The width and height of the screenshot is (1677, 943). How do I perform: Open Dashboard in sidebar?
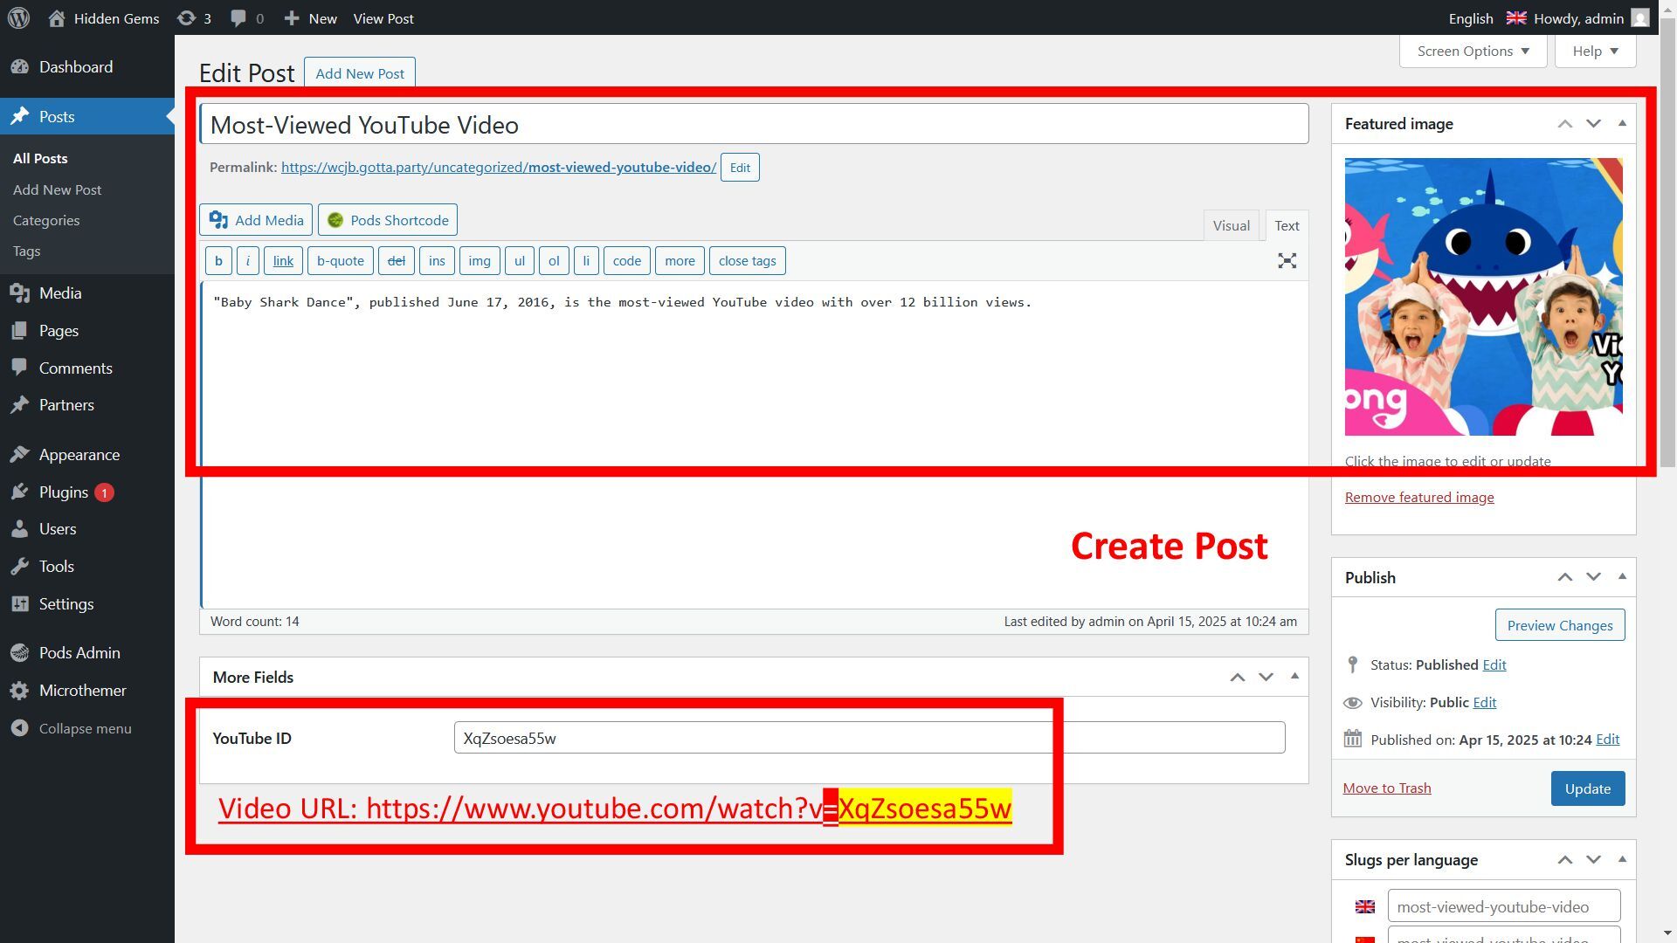tap(87, 67)
